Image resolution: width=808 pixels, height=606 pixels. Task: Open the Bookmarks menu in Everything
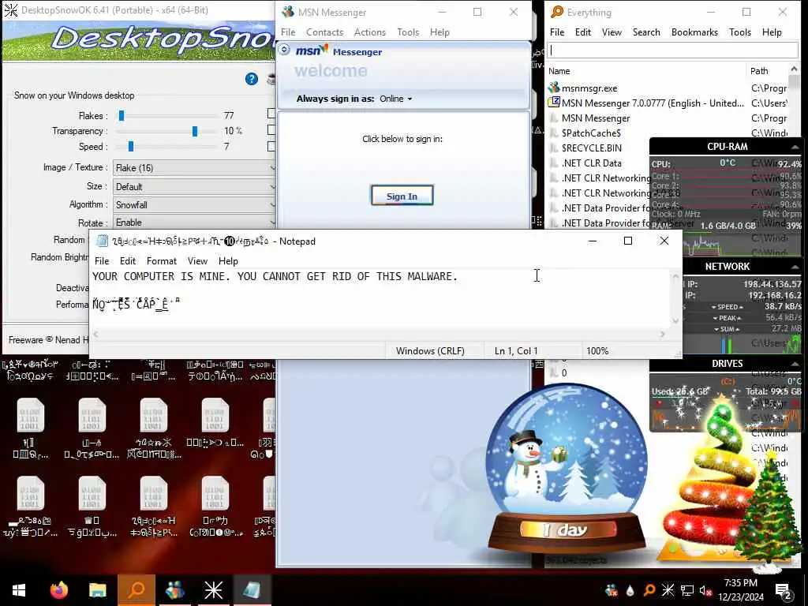tap(694, 32)
